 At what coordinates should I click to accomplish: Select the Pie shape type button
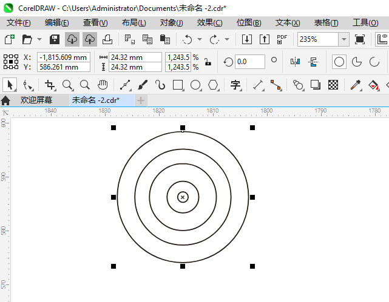pos(357,62)
